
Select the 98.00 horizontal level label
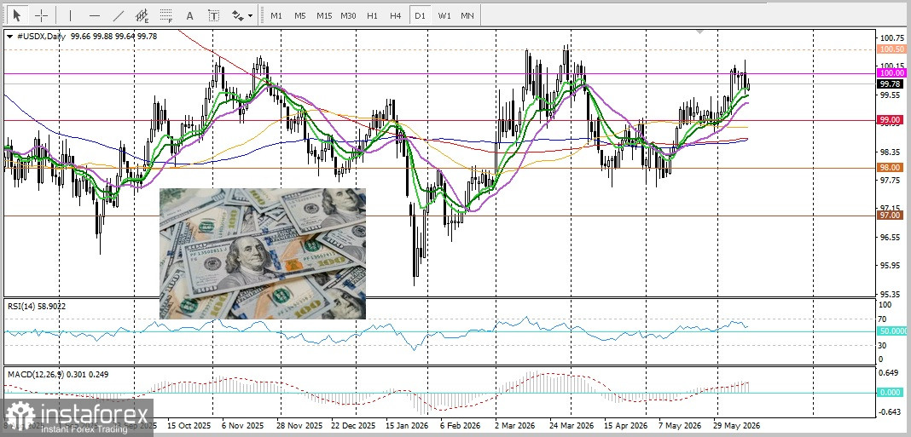[891, 167]
